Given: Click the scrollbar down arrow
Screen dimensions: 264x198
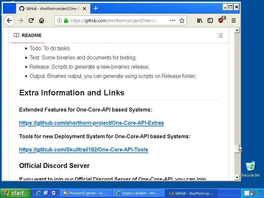Looking at the screenshot, I should click(237, 177).
